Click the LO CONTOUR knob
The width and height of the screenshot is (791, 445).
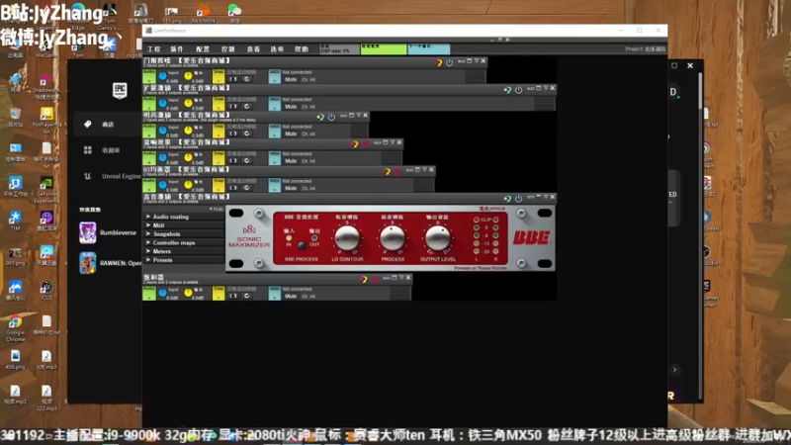(x=347, y=238)
